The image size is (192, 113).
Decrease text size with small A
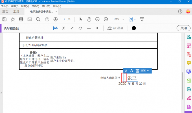coord(126,71)
